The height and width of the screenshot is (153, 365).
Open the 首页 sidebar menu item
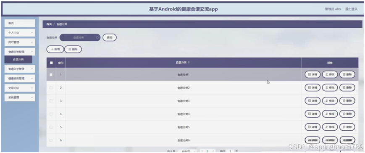coord(20,23)
